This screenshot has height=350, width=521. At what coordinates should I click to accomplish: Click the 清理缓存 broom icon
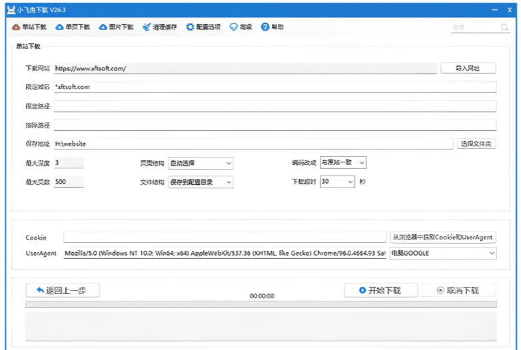click(147, 27)
